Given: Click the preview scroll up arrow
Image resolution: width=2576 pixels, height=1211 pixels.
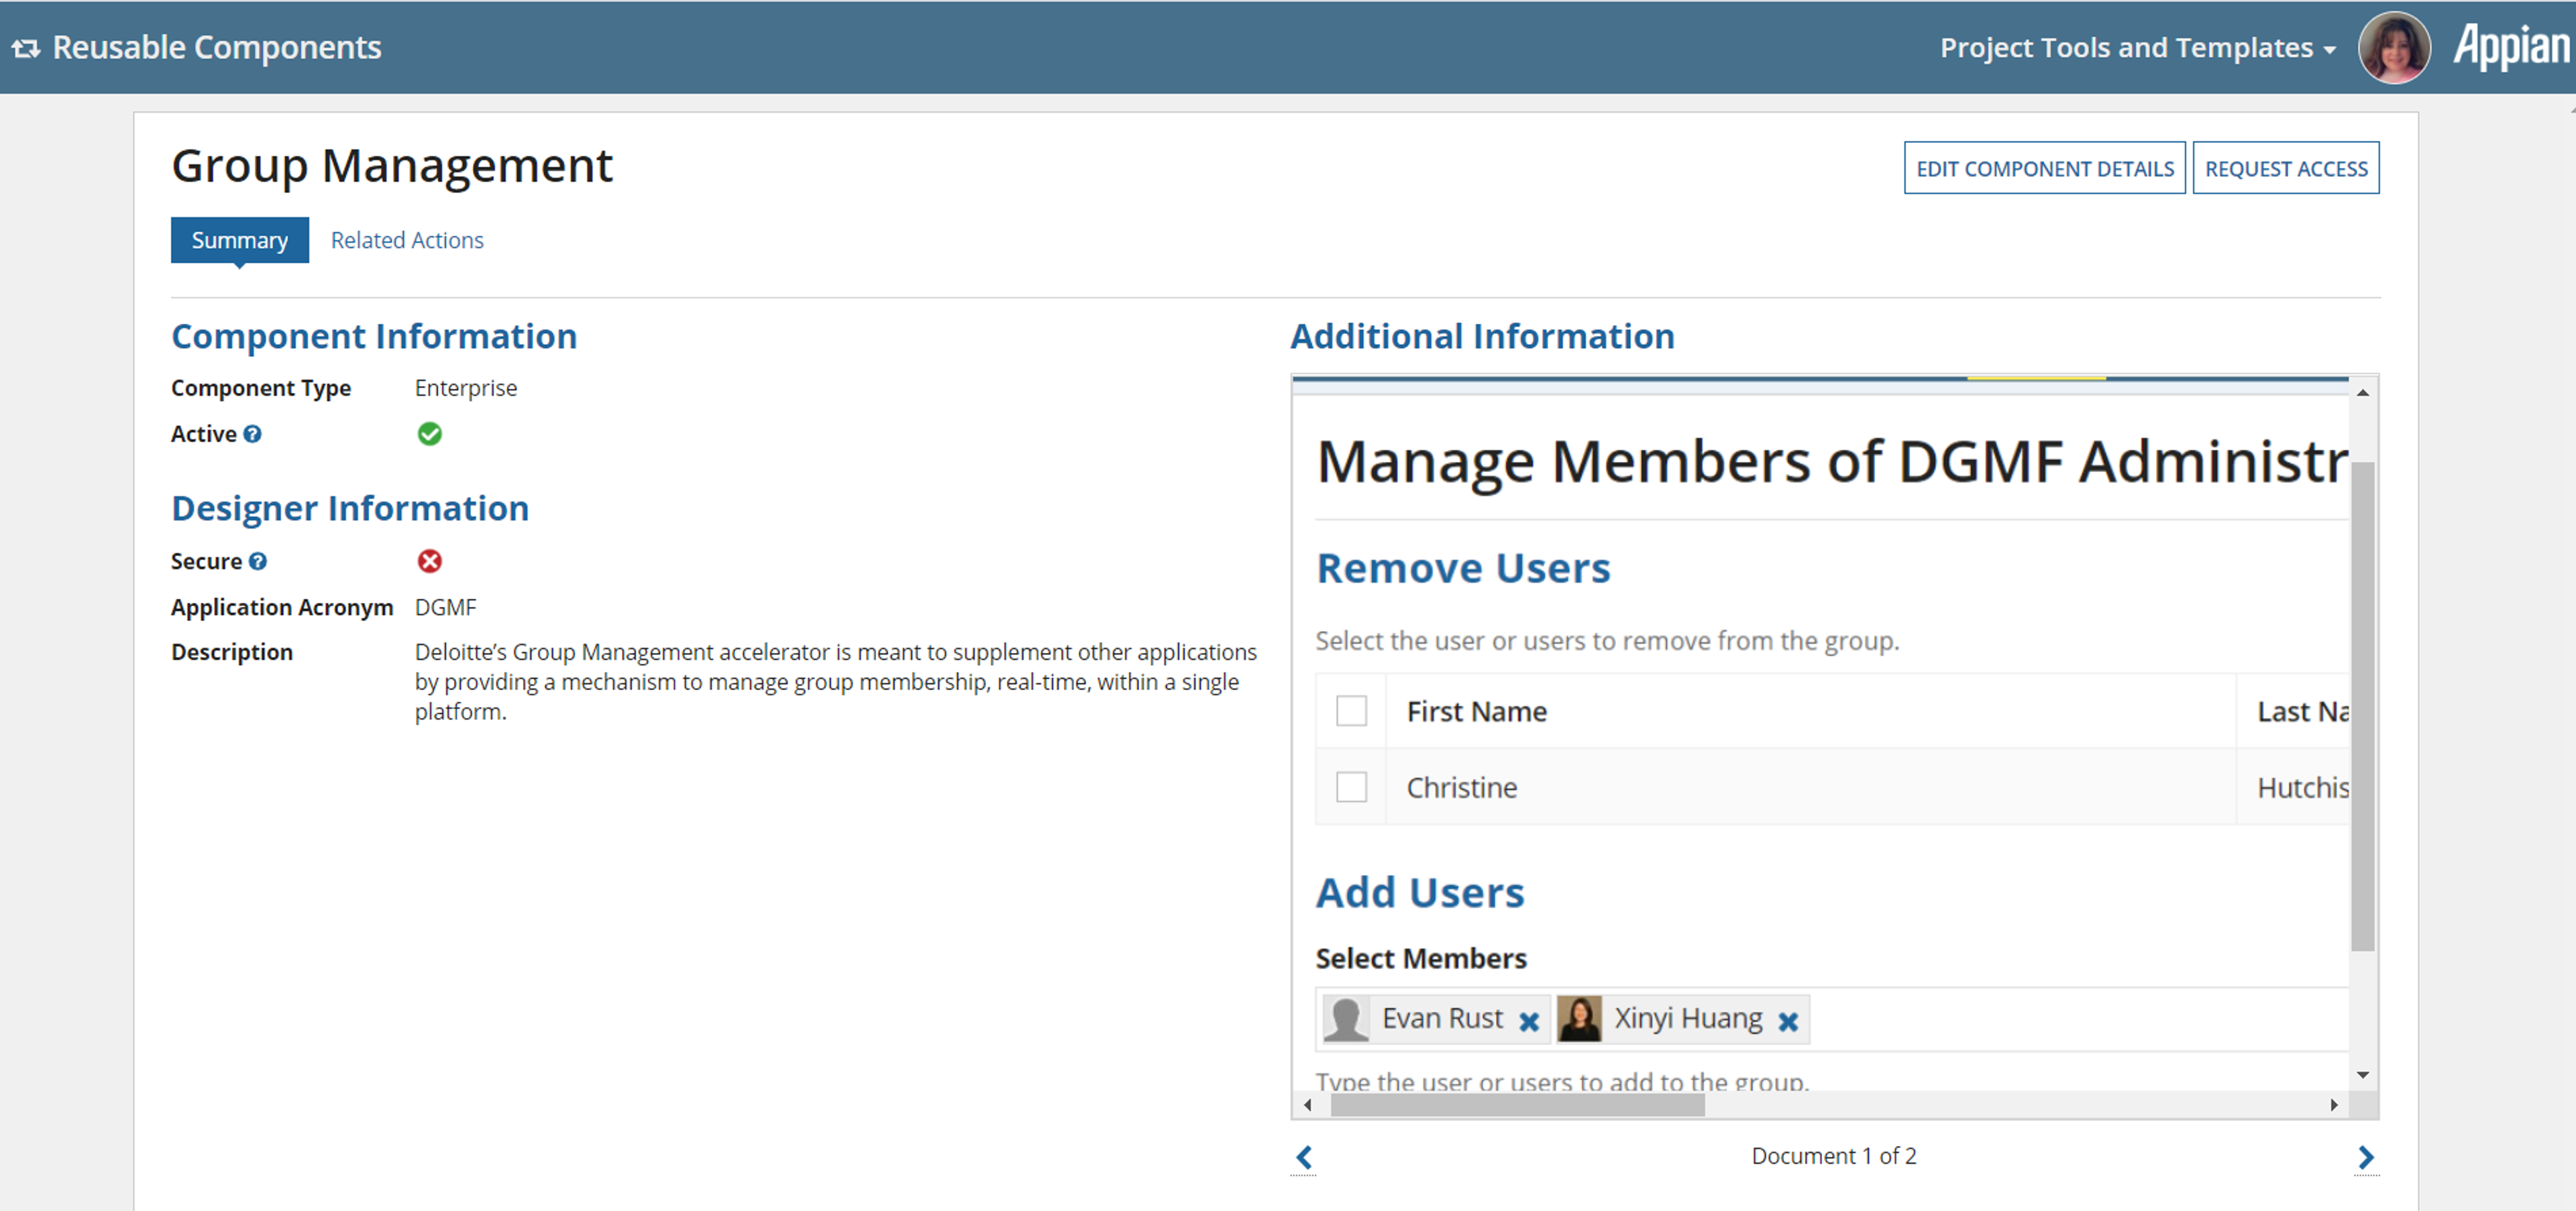Looking at the screenshot, I should (2363, 393).
